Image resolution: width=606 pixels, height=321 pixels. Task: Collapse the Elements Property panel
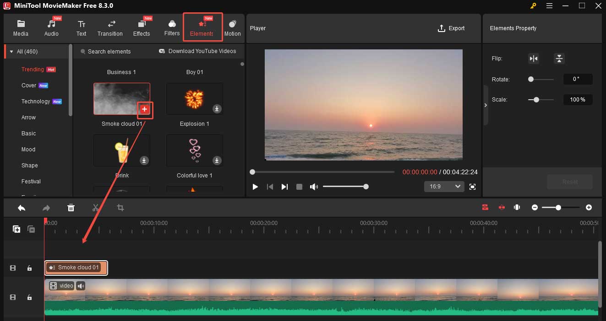[486, 105]
